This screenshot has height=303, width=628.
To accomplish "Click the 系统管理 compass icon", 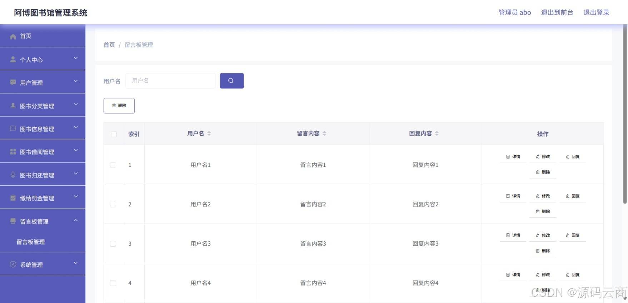I will pos(13,265).
